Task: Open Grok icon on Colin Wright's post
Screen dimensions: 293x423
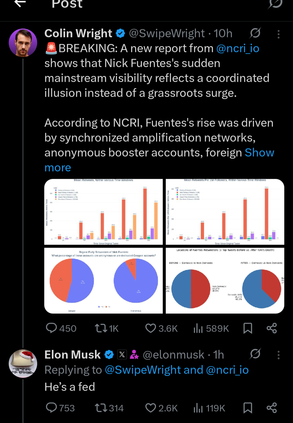Action: pyautogui.click(x=255, y=33)
